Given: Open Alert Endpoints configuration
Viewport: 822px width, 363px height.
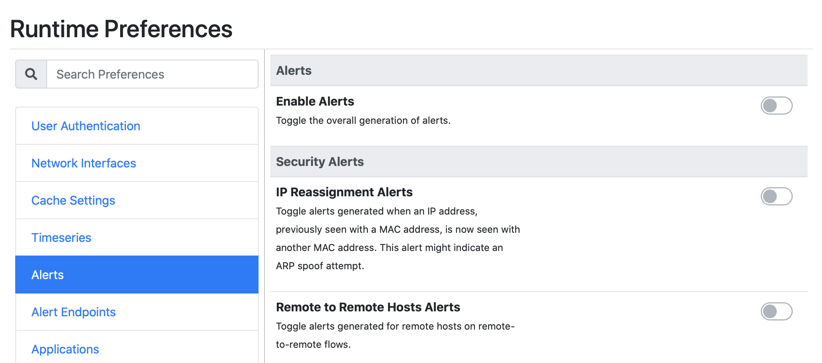Looking at the screenshot, I should coord(73,312).
